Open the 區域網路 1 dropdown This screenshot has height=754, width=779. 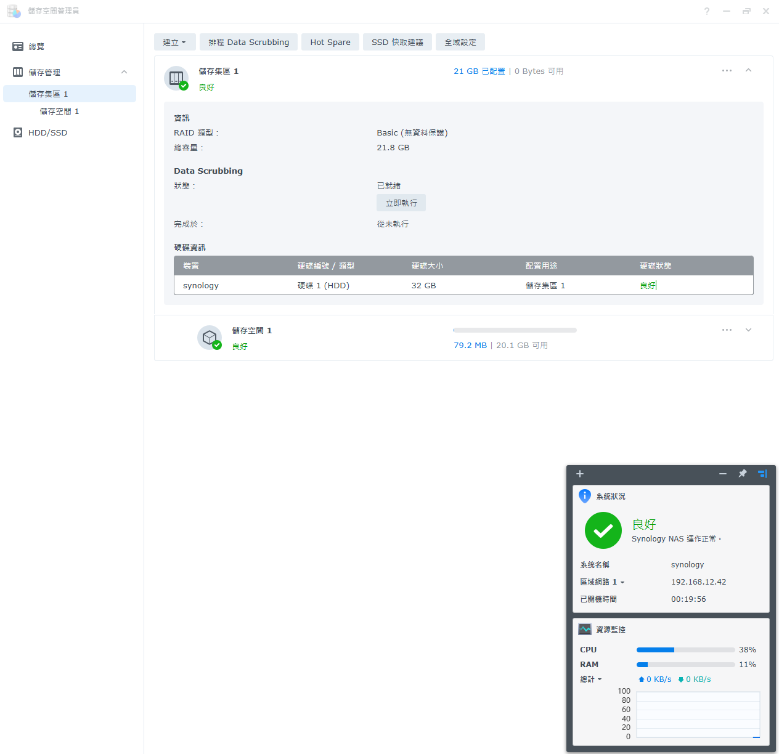[602, 582]
